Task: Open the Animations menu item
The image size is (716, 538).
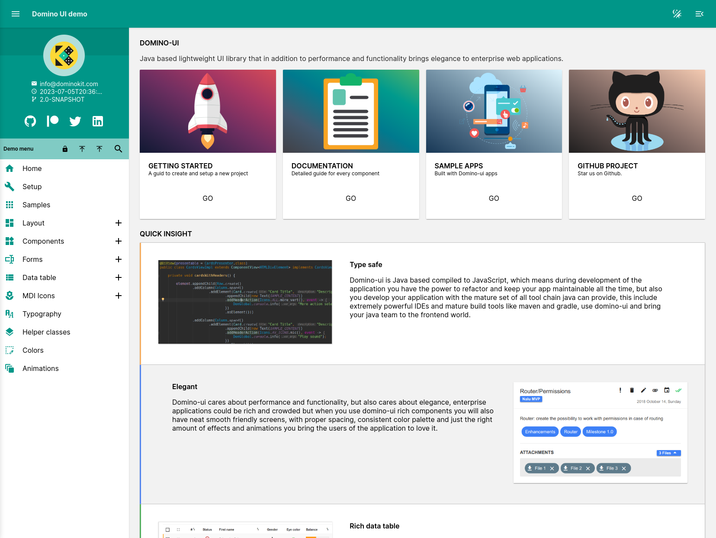Action: coord(40,368)
